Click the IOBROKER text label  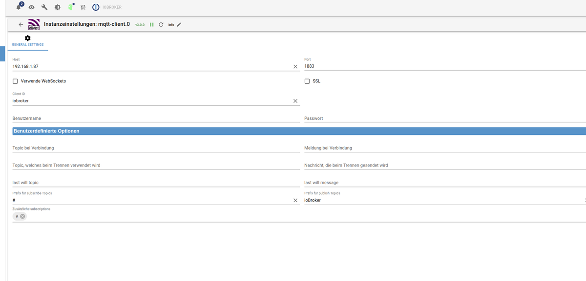(112, 7)
